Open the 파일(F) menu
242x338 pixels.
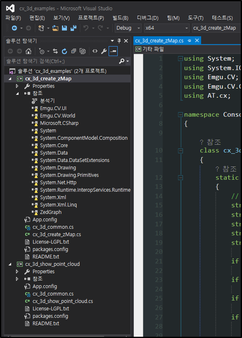pyautogui.click(x=13, y=18)
